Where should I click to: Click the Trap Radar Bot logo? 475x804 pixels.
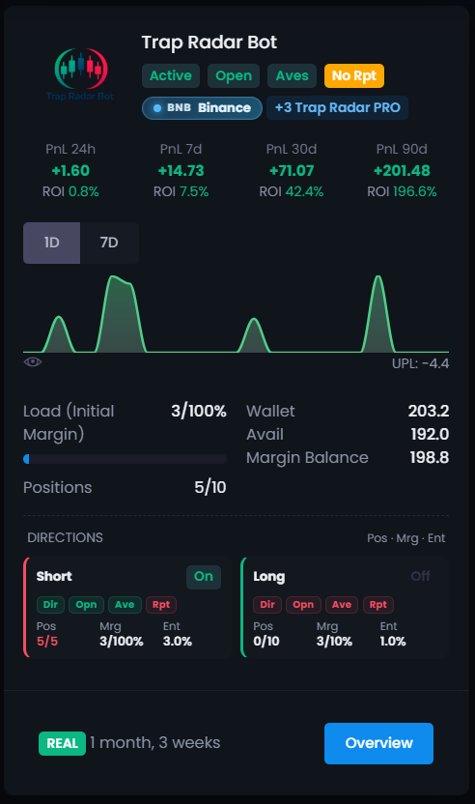(80, 74)
